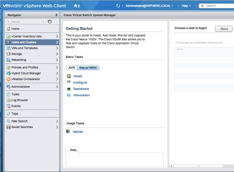Screen dimensions: 234x172
Task: Click the Upload link
Action: click(78, 132)
